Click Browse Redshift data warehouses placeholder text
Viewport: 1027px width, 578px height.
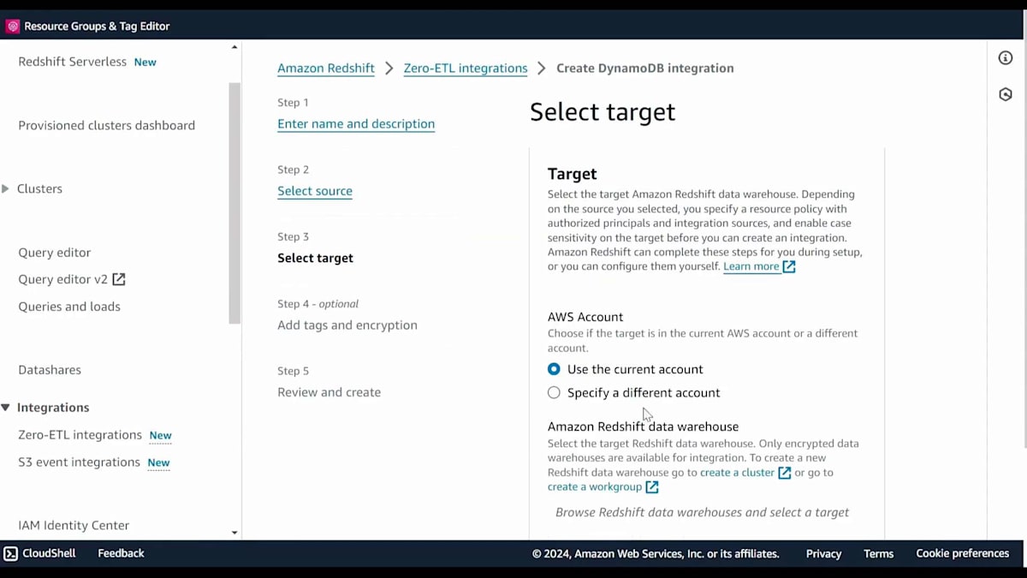click(x=702, y=512)
